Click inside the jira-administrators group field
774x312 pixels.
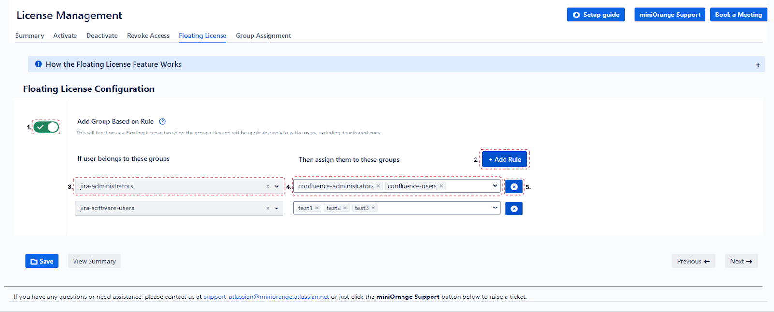pos(179,186)
